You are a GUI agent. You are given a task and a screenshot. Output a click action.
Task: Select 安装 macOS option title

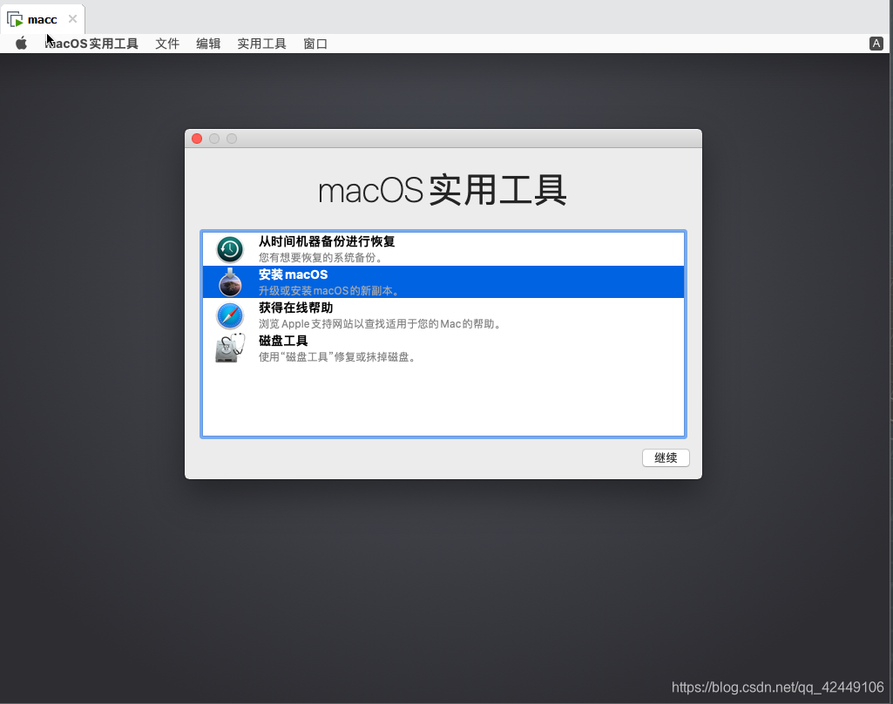click(x=294, y=274)
